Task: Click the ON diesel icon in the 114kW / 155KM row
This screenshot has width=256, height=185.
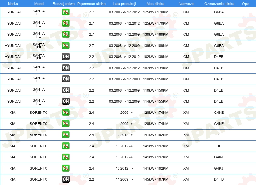Action: pyautogui.click(x=65, y=101)
